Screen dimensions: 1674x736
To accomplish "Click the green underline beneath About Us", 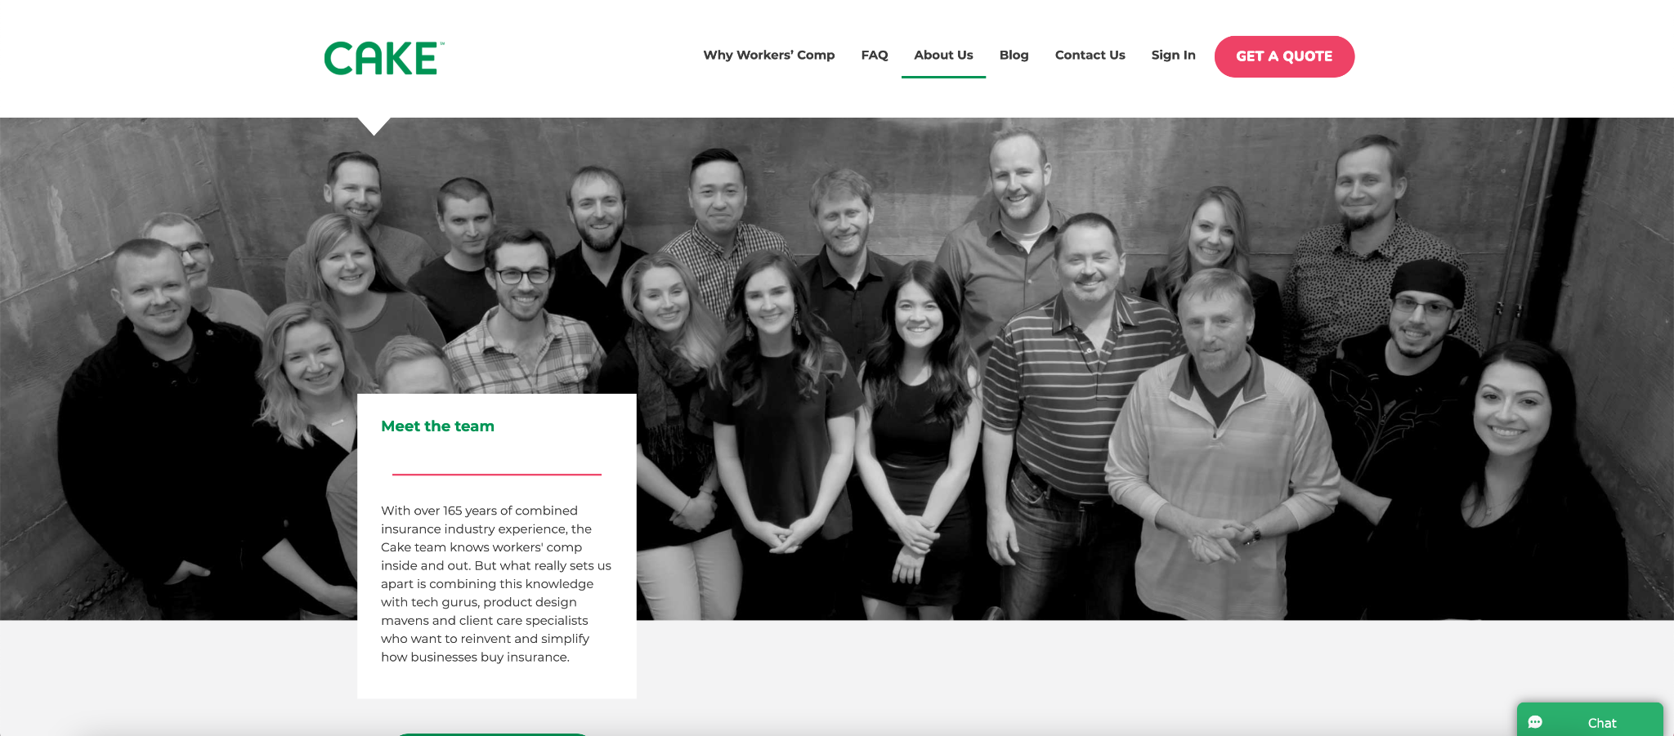I will pyautogui.click(x=943, y=77).
